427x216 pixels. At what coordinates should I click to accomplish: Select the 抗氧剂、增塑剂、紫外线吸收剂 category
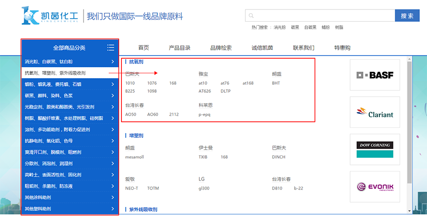pyautogui.click(x=55, y=73)
